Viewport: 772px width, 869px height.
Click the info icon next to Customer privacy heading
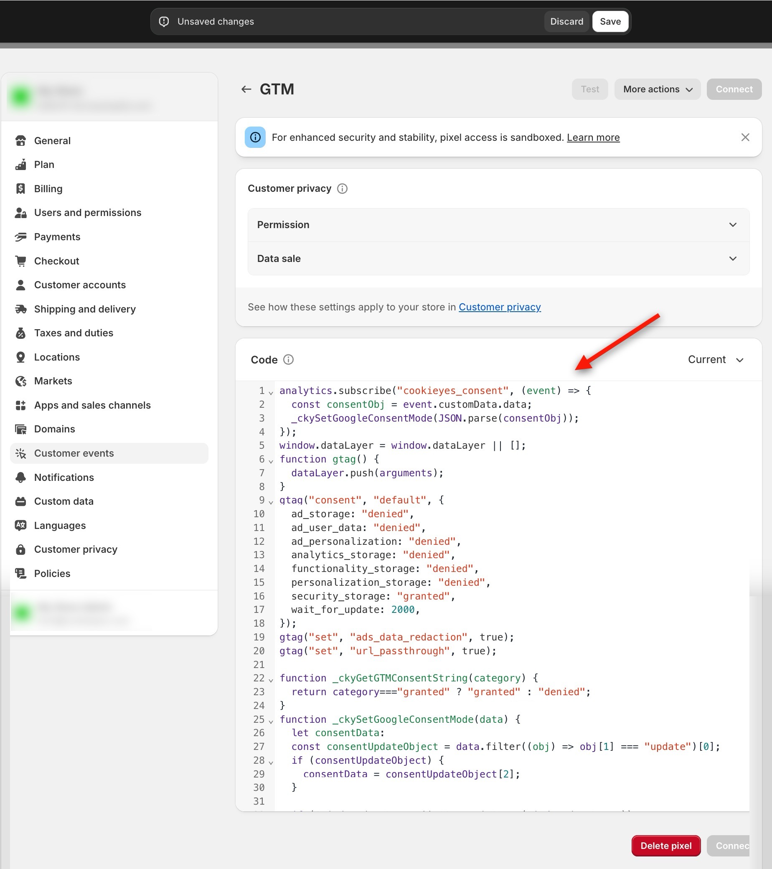[x=342, y=189]
